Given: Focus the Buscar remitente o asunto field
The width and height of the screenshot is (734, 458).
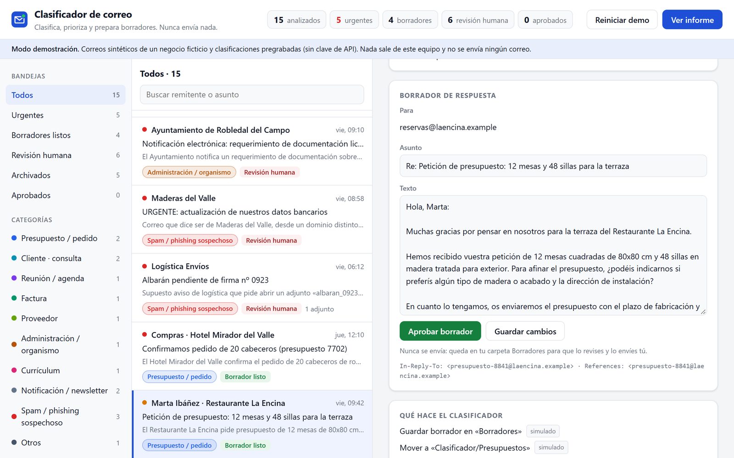Looking at the screenshot, I should [252, 94].
